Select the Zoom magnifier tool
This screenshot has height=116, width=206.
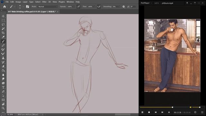pos(3,108)
